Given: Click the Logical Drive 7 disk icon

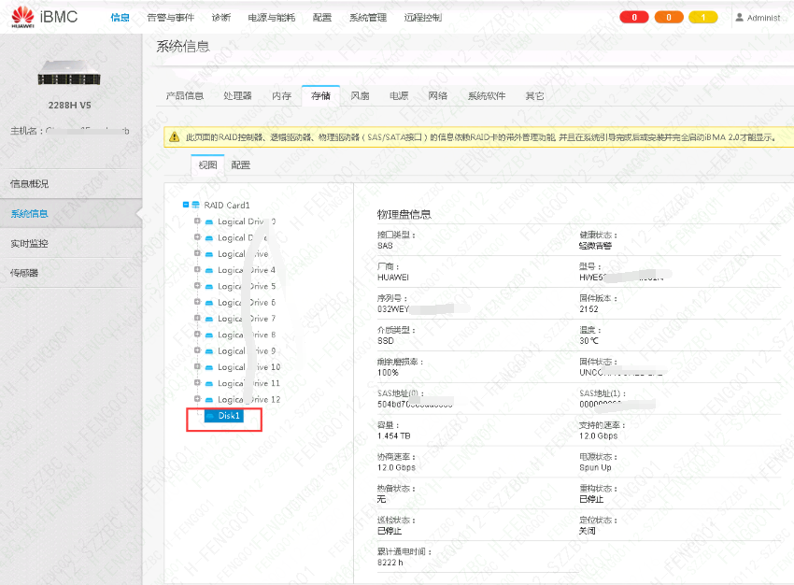Looking at the screenshot, I should coord(209,319).
